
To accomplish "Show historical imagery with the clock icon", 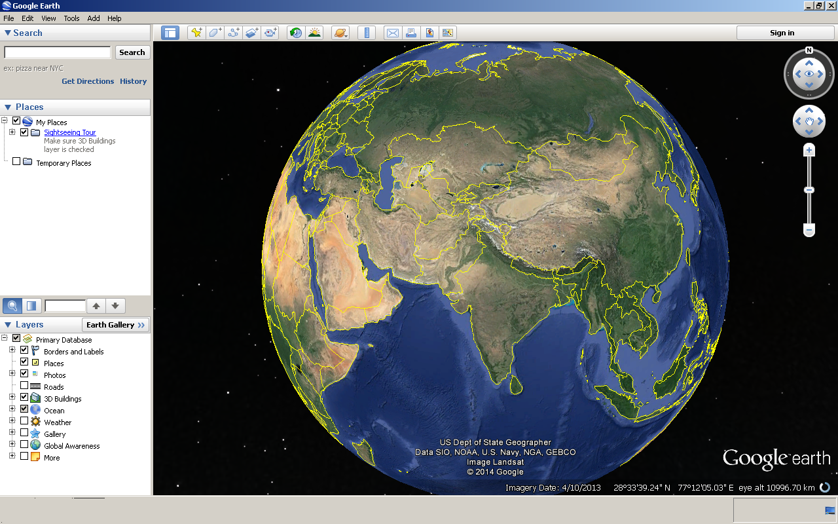I will [296, 33].
